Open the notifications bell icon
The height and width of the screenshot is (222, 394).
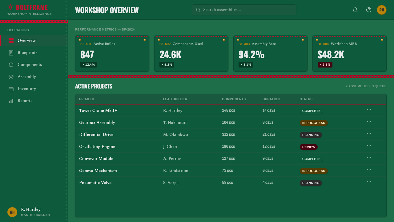click(x=355, y=10)
